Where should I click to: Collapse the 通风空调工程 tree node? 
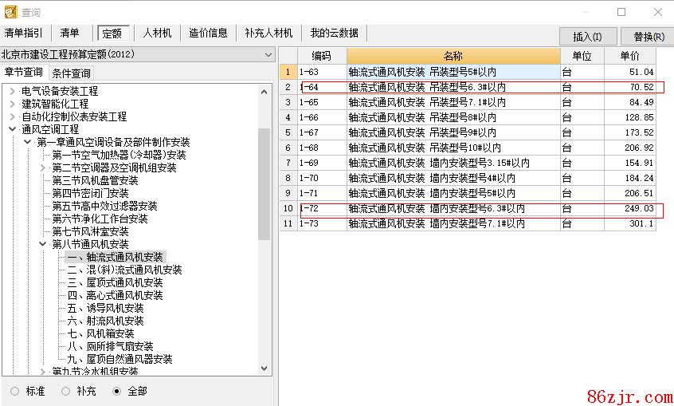pos(12,129)
